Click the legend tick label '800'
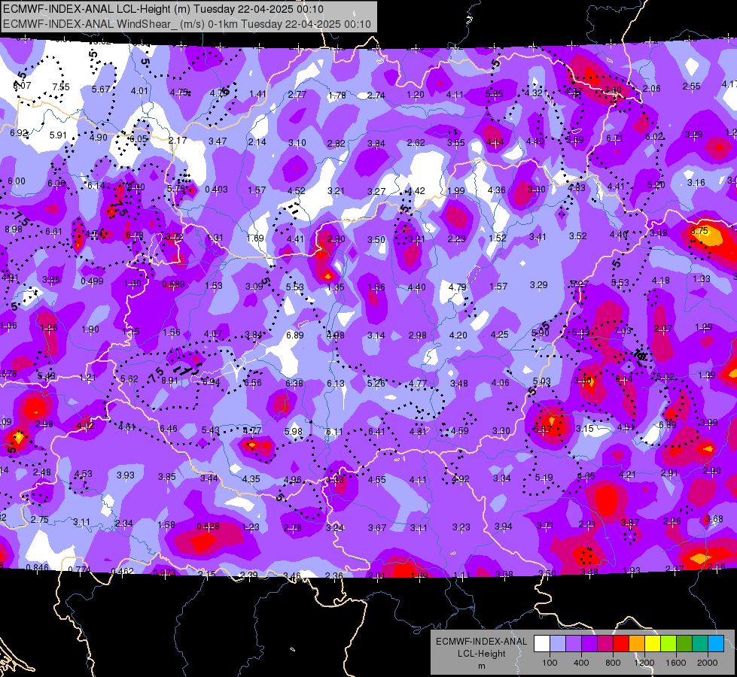 pos(613,663)
